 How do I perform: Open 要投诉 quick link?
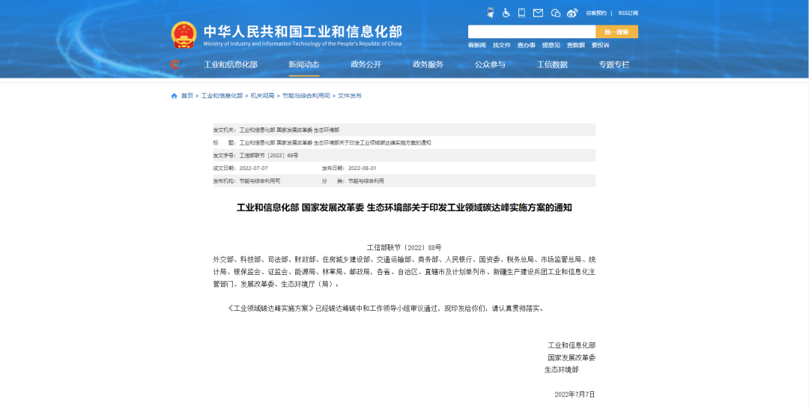[x=601, y=46]
